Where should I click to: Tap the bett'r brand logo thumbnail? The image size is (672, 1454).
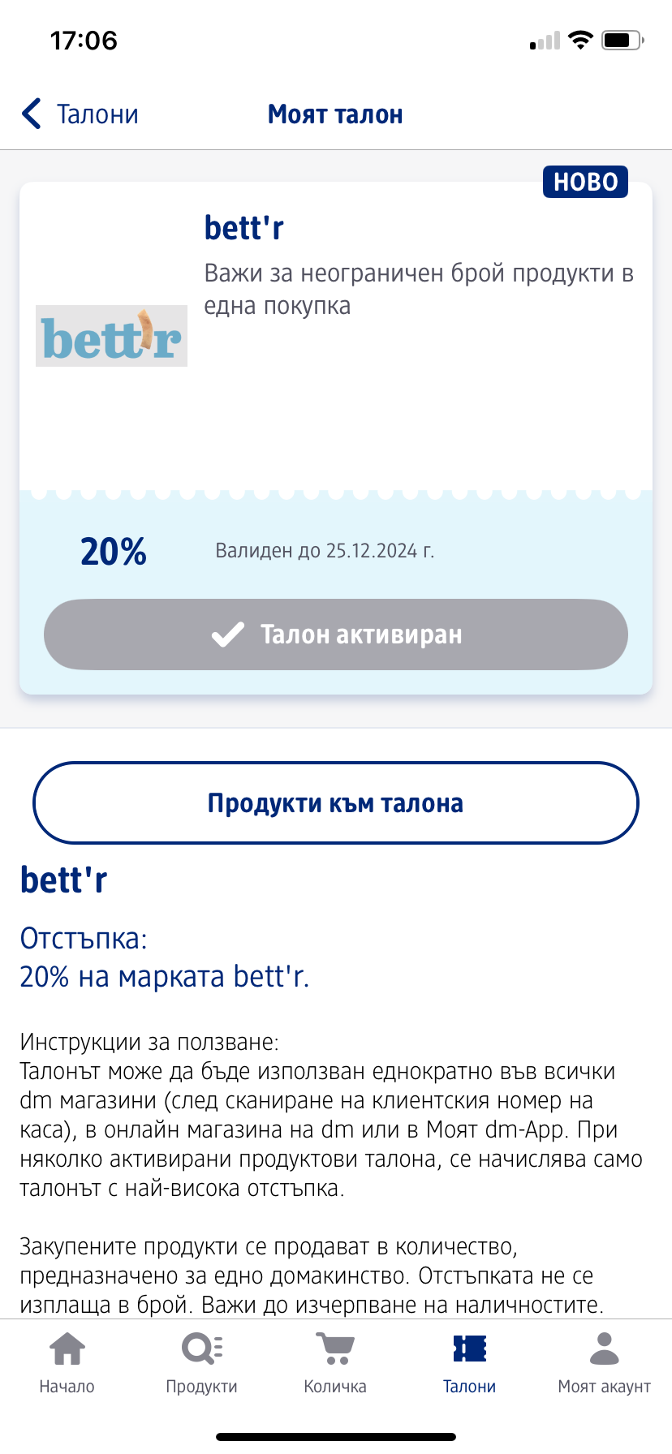[x=111, y=336]
